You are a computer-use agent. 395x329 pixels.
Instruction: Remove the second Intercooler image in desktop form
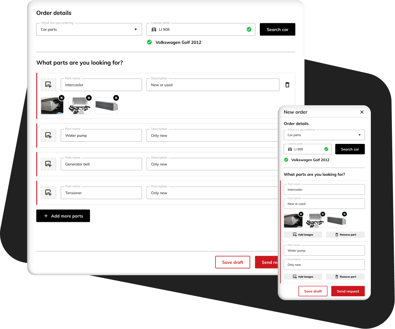pos(89,98)
